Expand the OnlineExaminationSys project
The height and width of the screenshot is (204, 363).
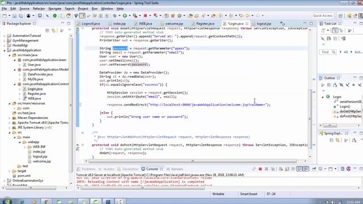4,181
